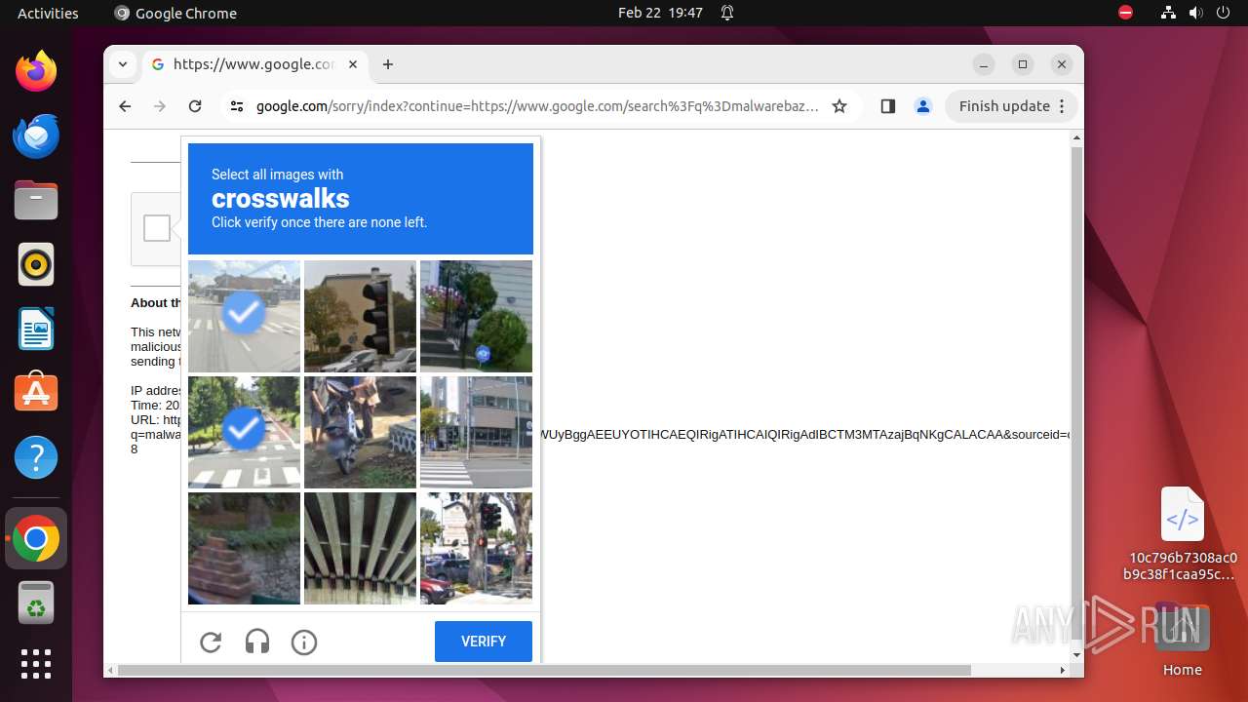This screenshot has width=1248, height=702.
Task: Click red do-not-disturb indicator in top bar
Action: pos(1126,13)
